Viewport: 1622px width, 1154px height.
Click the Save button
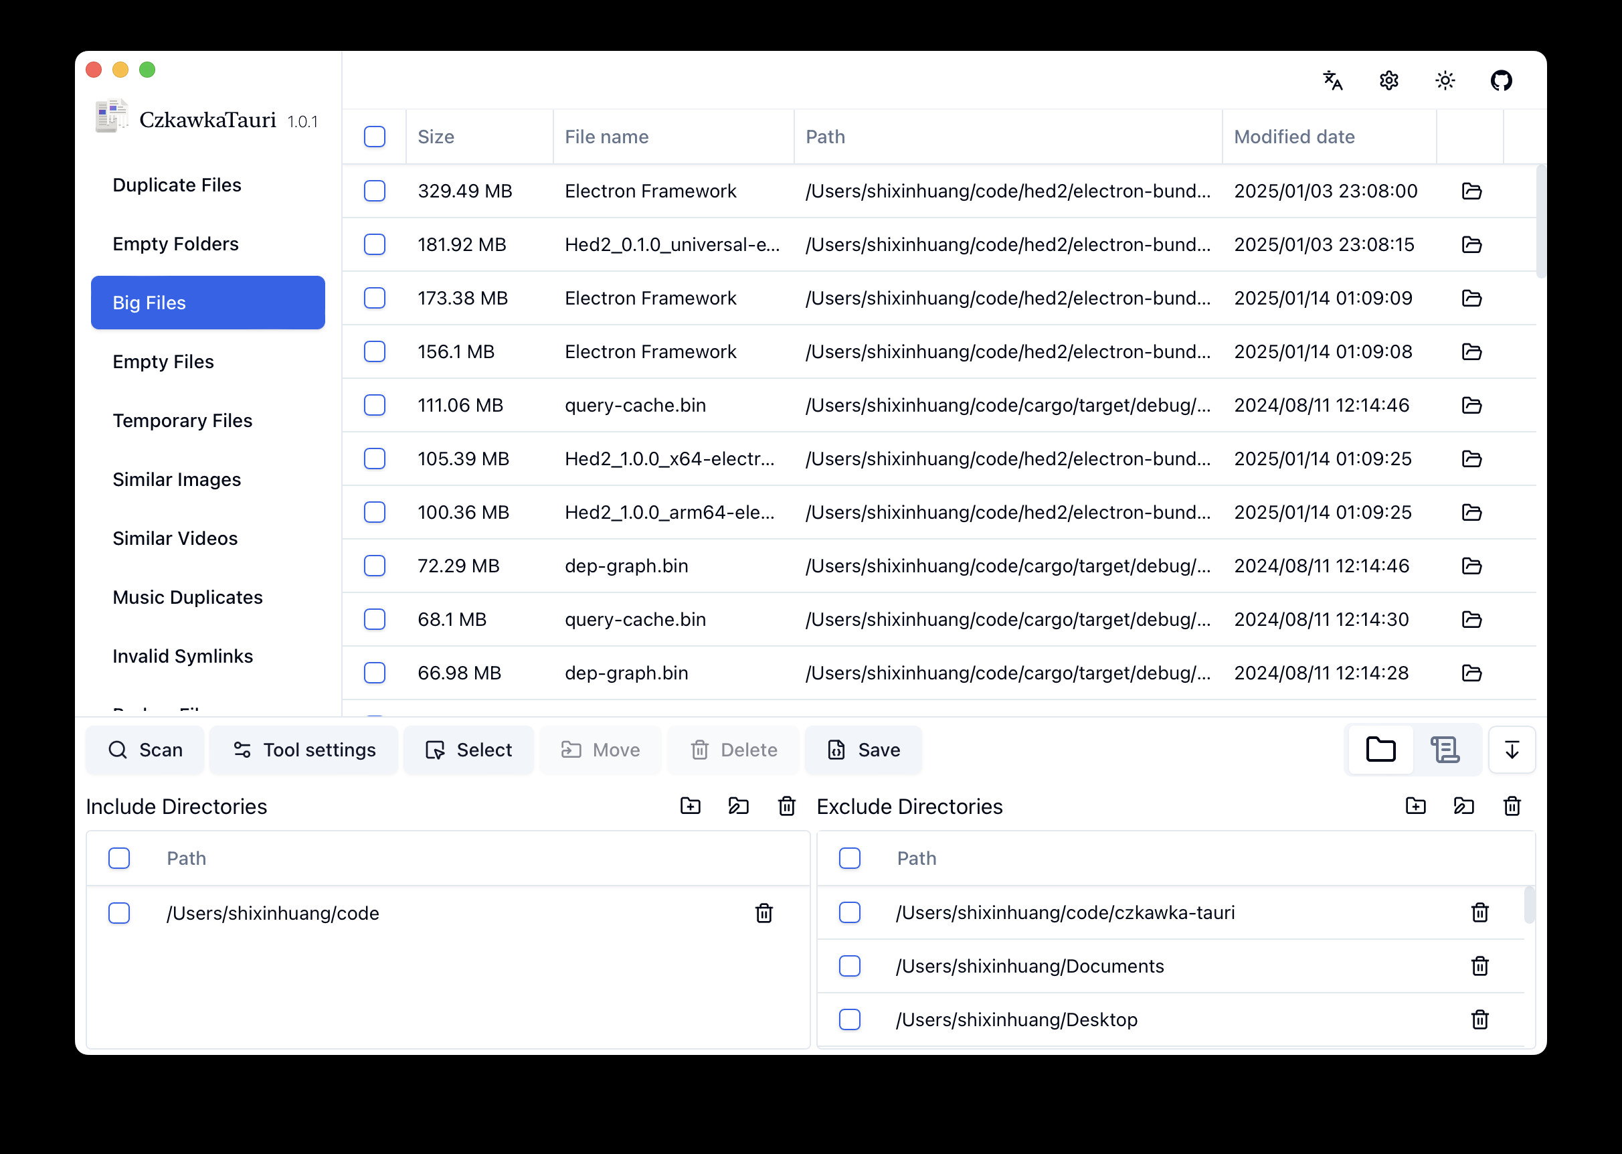(x=864, y=750)
